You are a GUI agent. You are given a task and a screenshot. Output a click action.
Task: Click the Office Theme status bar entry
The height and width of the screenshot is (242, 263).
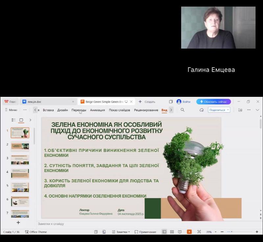(36, 232)
